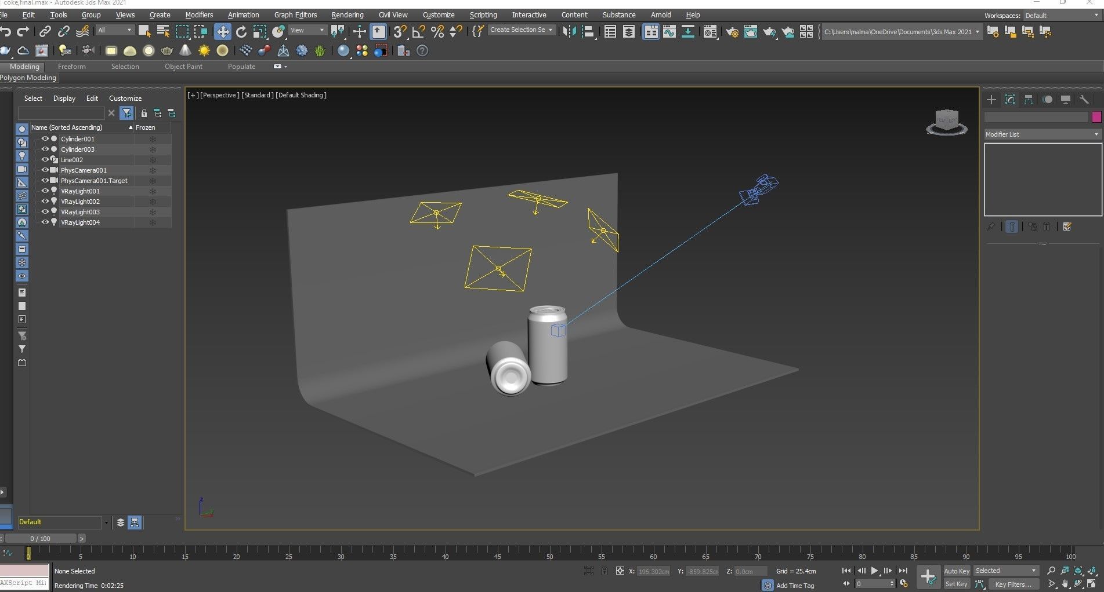Image resolution: width=1104 pixels, height=592 pixels.
Task: Hide VRayLight001 using its eye icon
Action: (x=45, y=191)
